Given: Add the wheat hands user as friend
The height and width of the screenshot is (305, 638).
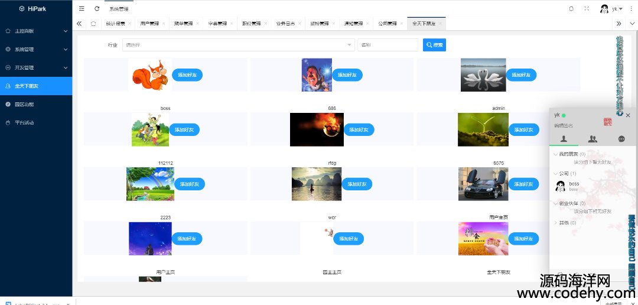Looking at the screenshot, I should [523, 239].
